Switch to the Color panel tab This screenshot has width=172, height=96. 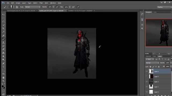coord(155,12)
